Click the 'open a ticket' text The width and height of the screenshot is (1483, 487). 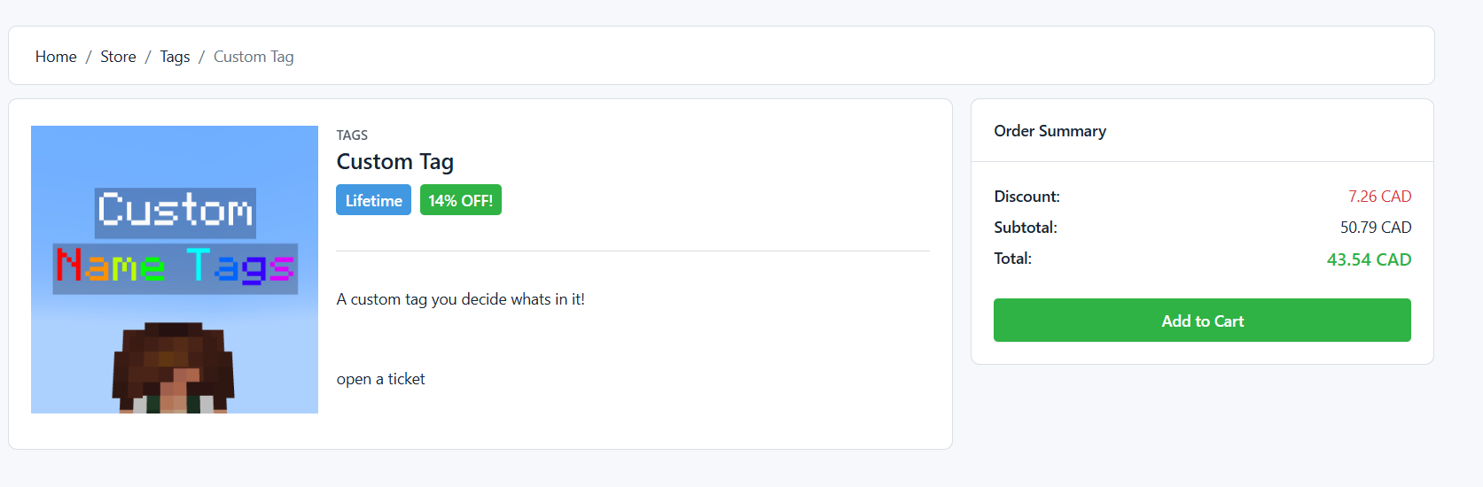pyautogui.click(x=381, y=379)
